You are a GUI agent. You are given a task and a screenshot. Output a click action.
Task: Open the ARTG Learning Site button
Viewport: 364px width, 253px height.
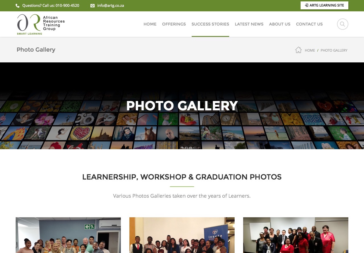click(324, 5)
